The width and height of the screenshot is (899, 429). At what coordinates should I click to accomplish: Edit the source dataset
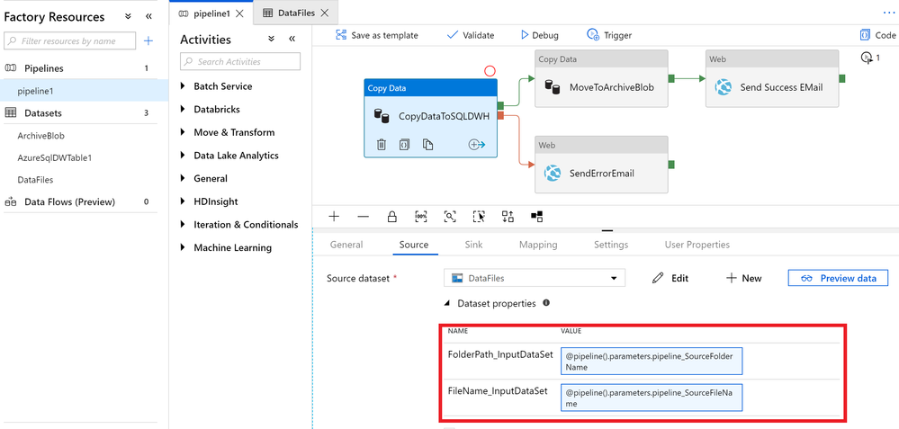pos(670,279)
